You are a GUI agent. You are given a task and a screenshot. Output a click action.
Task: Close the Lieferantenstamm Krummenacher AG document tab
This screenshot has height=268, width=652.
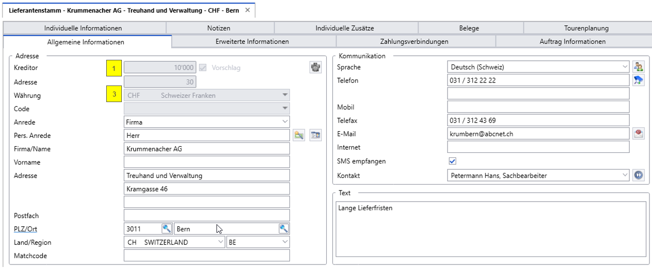[247, 10]
